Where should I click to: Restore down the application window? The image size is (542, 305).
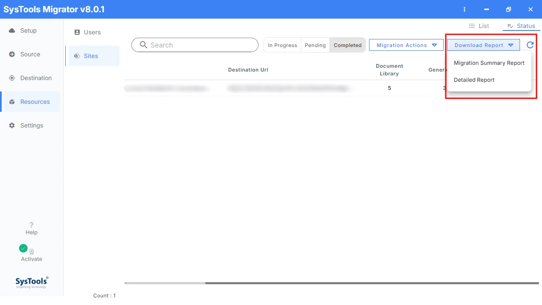click(x=509, y=9)
